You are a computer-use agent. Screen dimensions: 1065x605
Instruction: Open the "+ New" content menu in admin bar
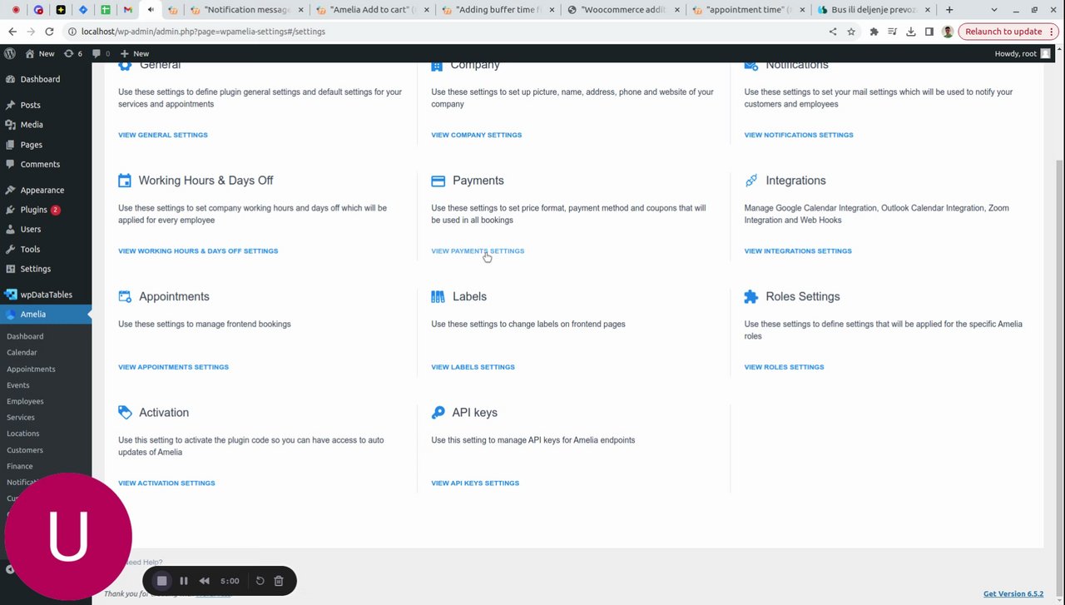(135, 53)
